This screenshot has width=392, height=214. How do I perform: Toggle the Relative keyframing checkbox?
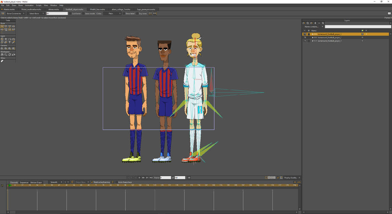[92, 182]
